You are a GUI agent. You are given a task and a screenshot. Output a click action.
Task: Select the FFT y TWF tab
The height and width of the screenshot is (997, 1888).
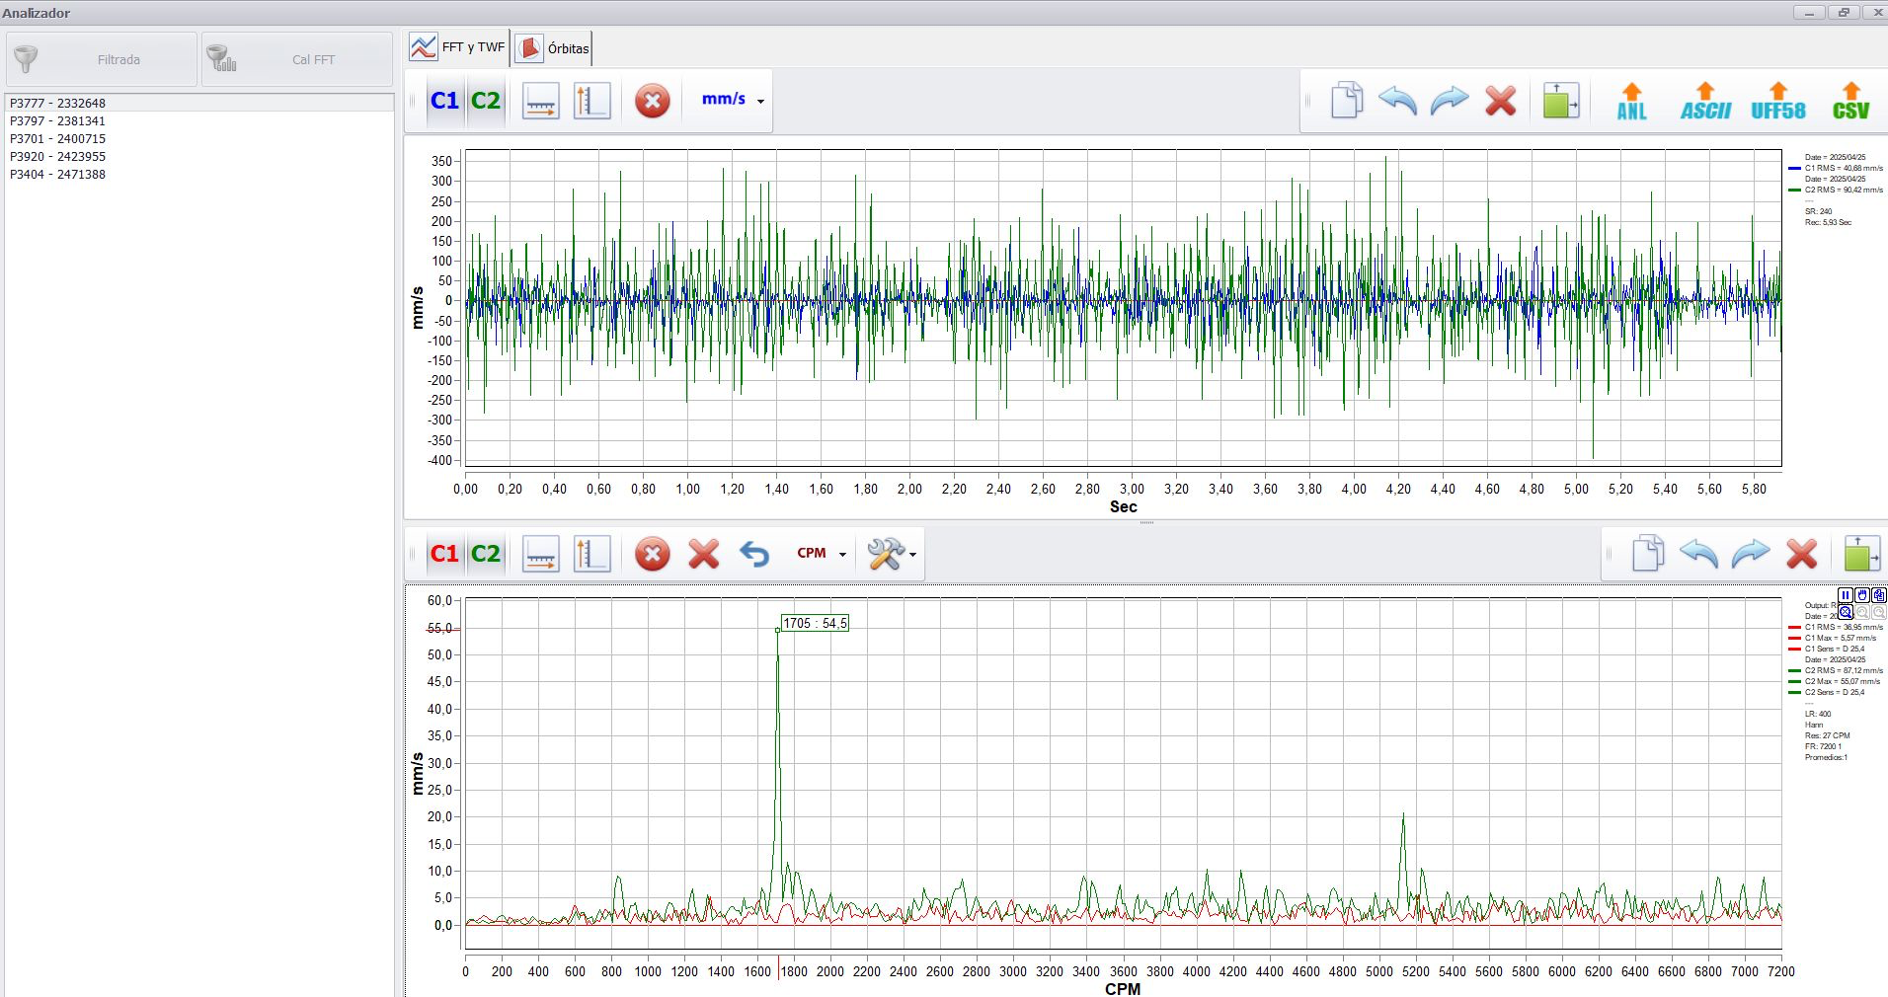[458, 47]
